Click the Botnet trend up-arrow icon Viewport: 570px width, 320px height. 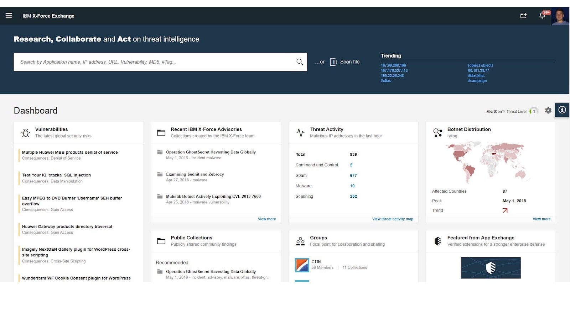(x=505, y=210)
